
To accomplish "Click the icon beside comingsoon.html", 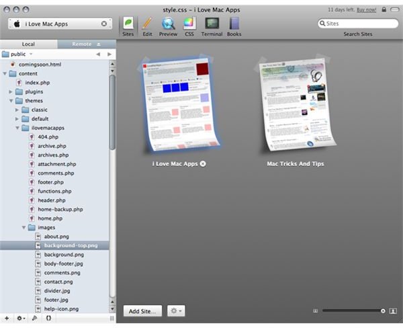I will pyautogui.click(x=12, y=65).
